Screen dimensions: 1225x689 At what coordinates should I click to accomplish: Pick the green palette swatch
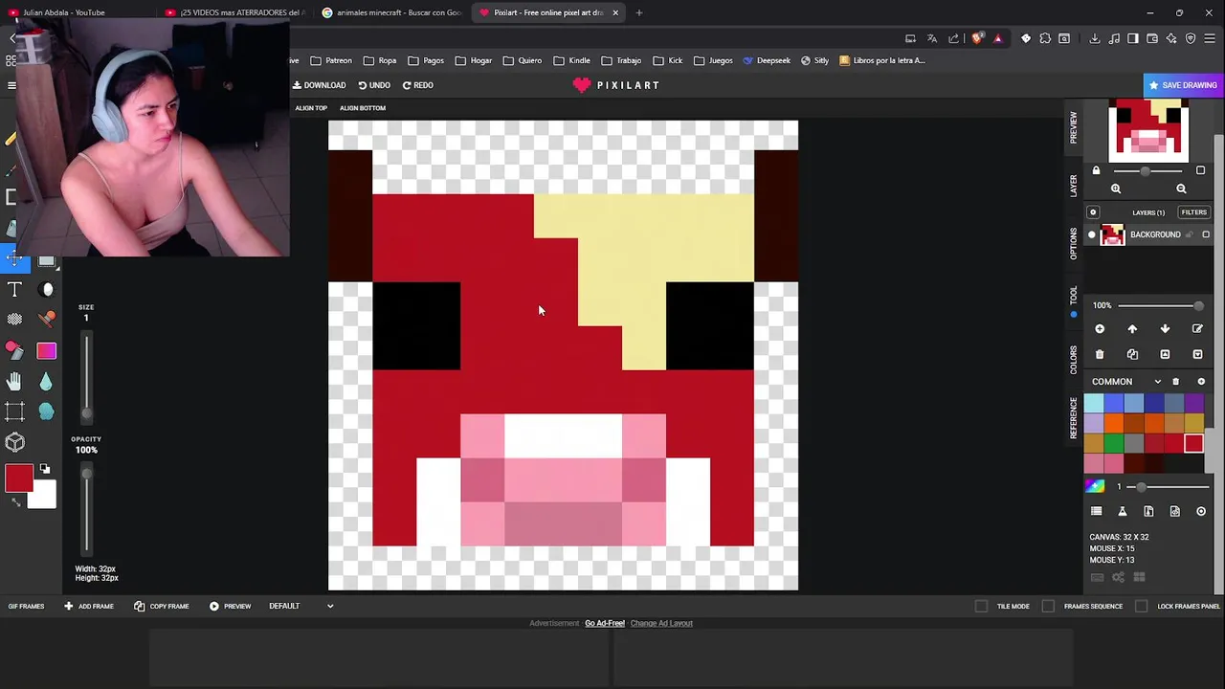pos(1113,443)
